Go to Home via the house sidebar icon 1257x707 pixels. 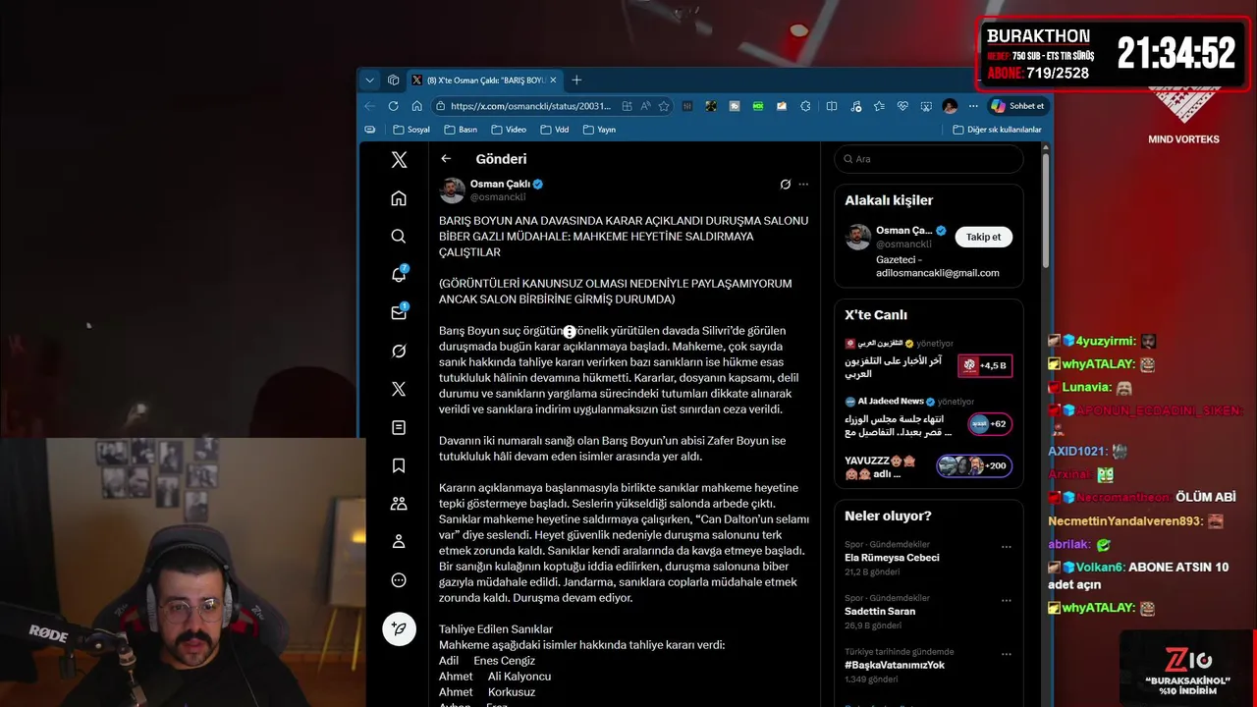(399, 198)
